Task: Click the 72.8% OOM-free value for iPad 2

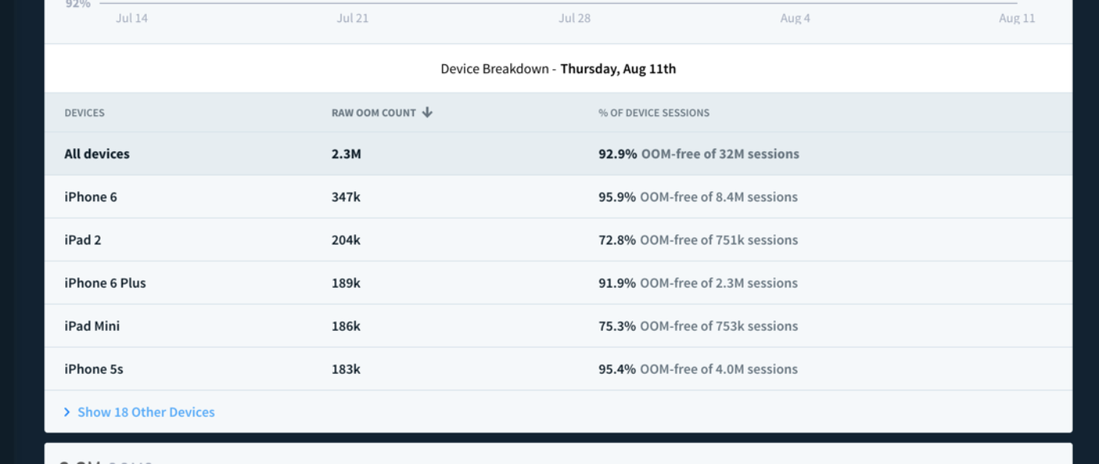Action: point(617,240)
